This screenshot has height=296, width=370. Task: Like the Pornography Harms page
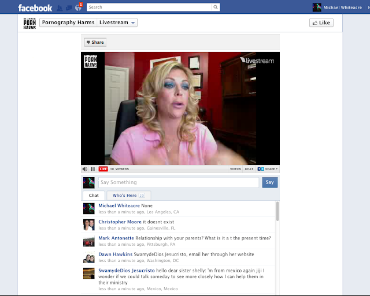point(321,23)
